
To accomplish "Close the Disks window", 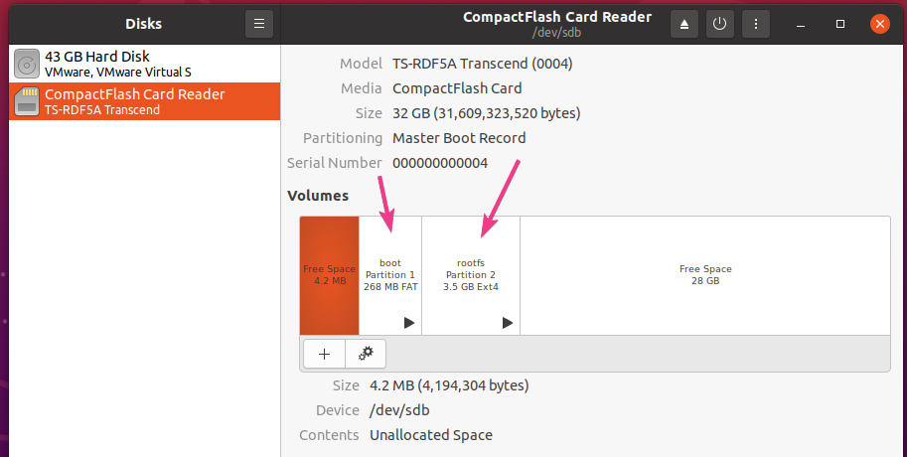I will [x=878, y=23].
